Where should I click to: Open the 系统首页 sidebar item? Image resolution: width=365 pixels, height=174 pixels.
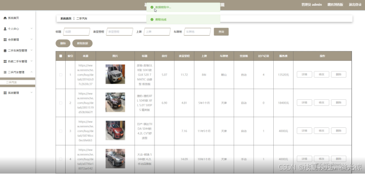18,18
